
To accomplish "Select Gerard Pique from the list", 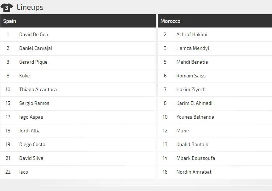I will coord(33,62).
